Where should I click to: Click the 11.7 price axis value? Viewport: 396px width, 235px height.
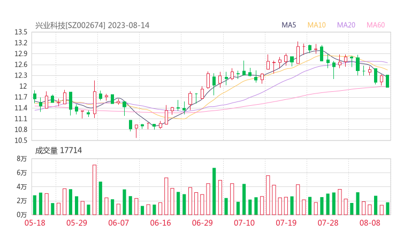tap(21, 97)
